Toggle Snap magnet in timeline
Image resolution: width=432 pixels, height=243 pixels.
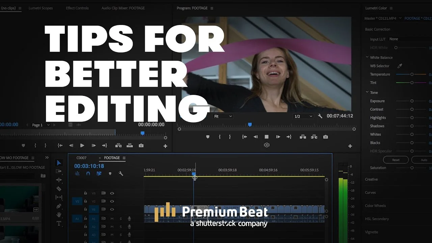tap(88, 173)
